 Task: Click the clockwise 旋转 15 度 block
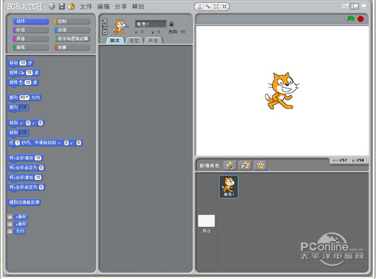[x=24, y=73]
